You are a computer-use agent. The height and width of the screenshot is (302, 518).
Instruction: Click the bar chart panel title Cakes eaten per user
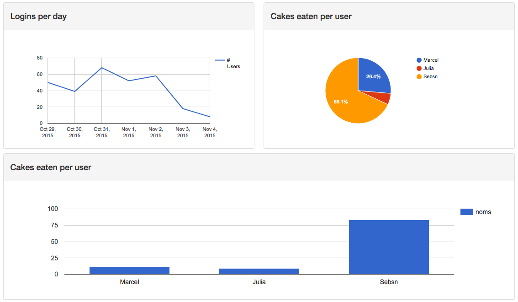pyautogui.click(x=51, y=167)
